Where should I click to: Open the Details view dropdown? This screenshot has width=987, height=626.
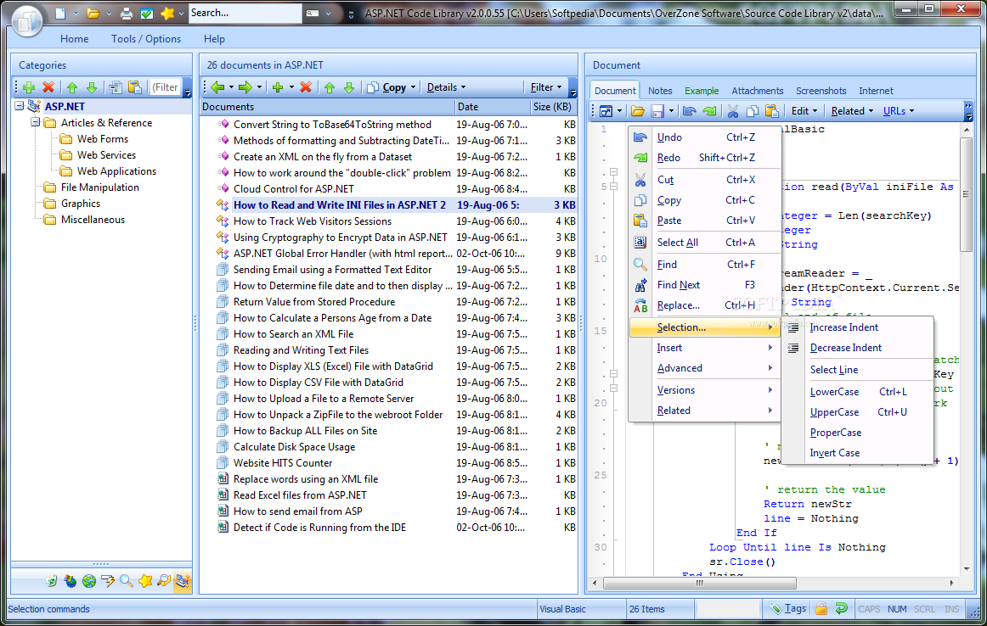446,87
